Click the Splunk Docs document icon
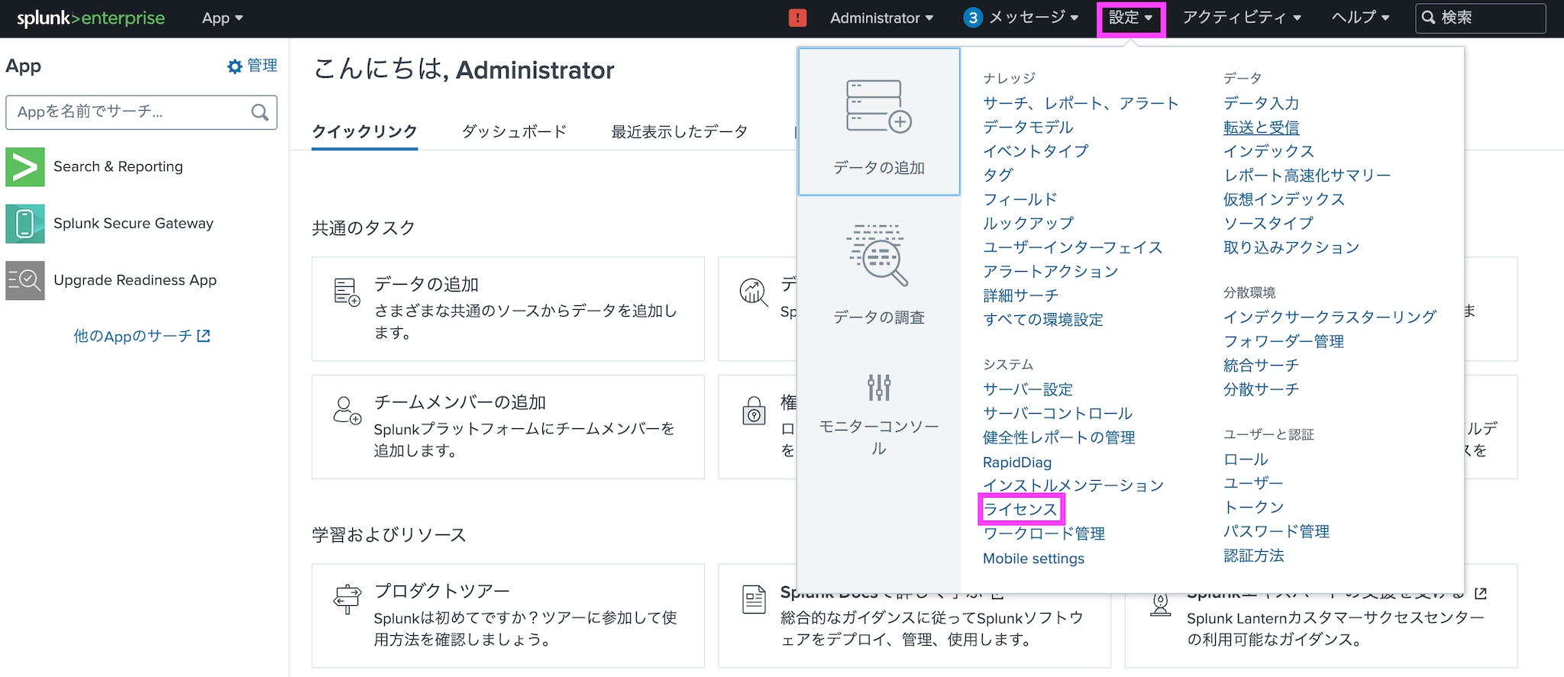The height and width of the screenshot is (677, 1564). tap(754, 599)
